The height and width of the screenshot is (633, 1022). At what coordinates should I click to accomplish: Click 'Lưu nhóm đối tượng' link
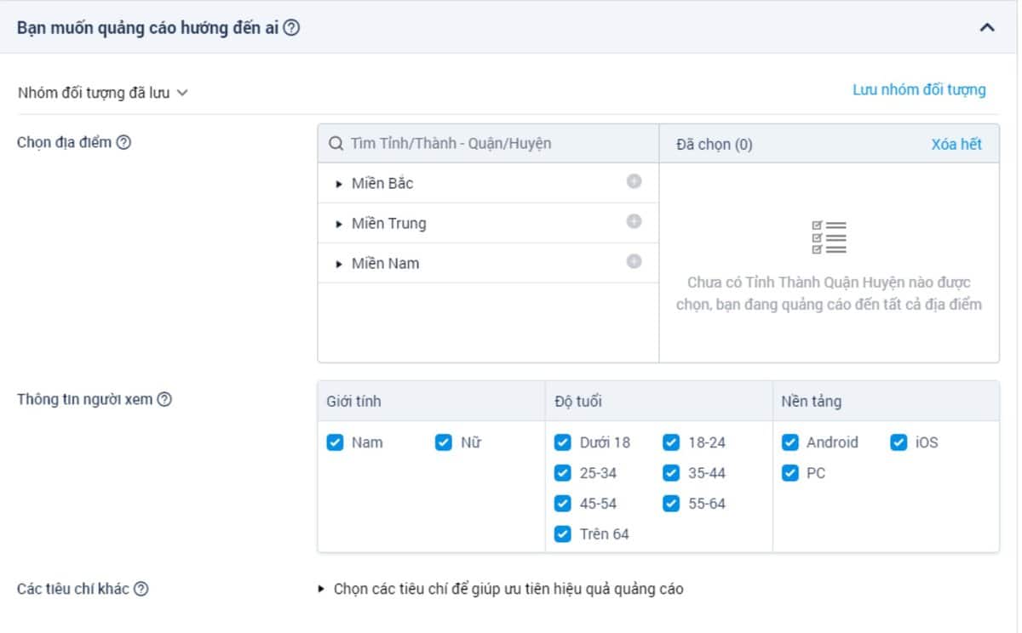click(x=919, y=90)
